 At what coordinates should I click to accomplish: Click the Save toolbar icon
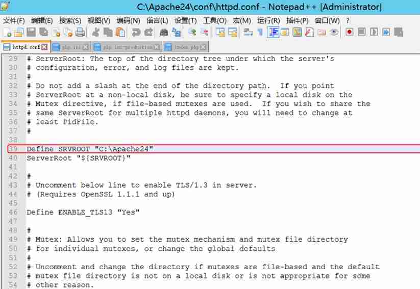pyautogui.click(x=31, y=33)
